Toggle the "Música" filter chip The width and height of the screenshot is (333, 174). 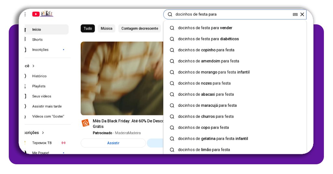point(106,29)
